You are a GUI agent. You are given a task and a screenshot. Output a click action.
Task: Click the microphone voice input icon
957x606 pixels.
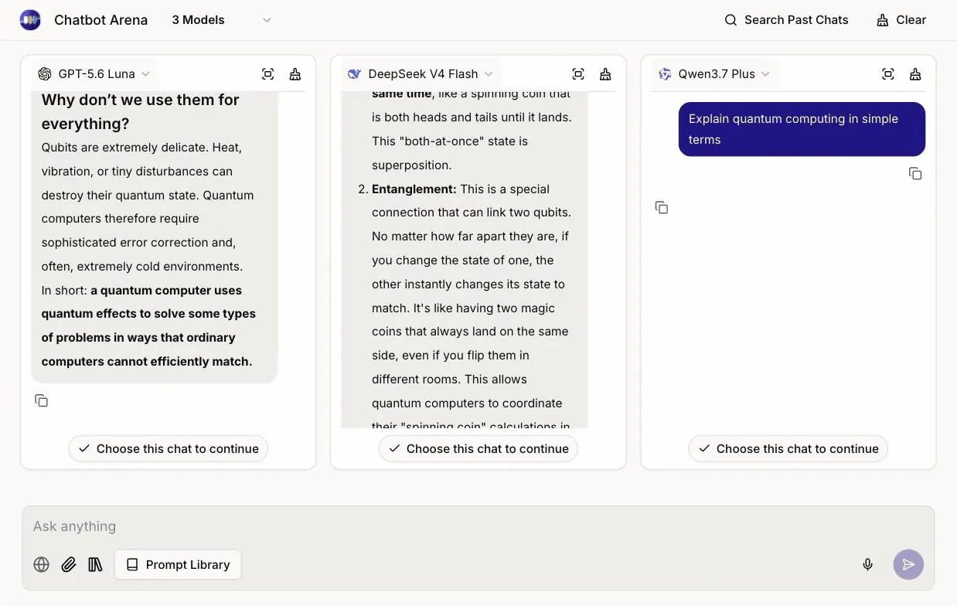tap(868, 565)
